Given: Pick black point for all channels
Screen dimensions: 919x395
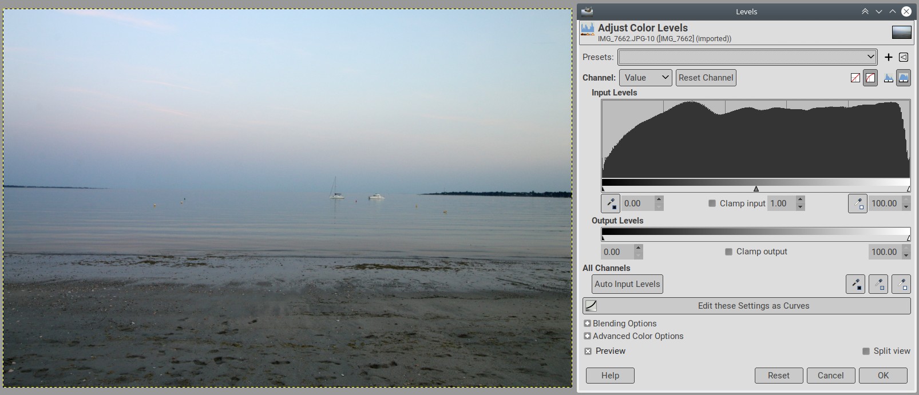Looking at the screenshot, I should (x=855, y=284).
